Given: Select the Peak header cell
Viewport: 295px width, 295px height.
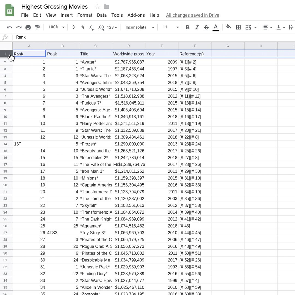Looking at the screenshot, I should (x=63, y=54).
